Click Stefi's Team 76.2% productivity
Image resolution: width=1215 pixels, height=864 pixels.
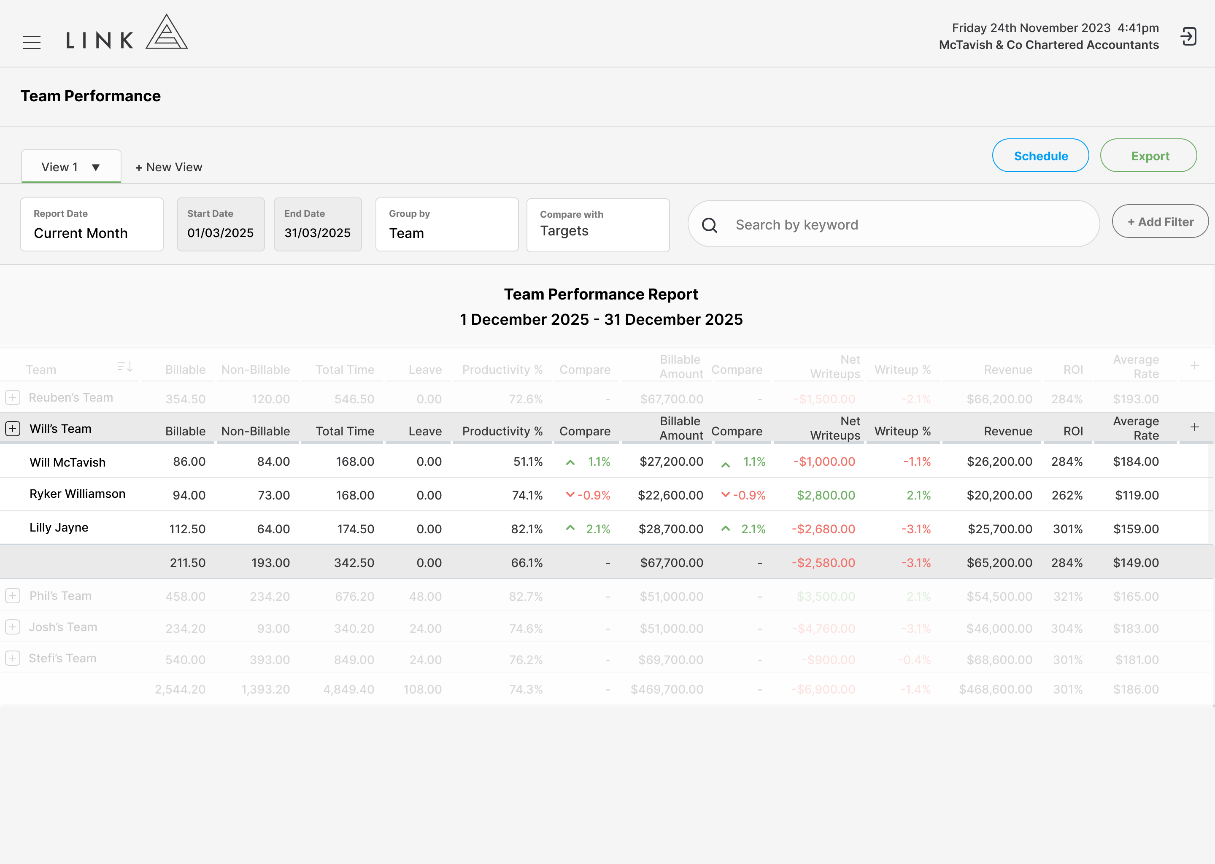click(526, 660)
